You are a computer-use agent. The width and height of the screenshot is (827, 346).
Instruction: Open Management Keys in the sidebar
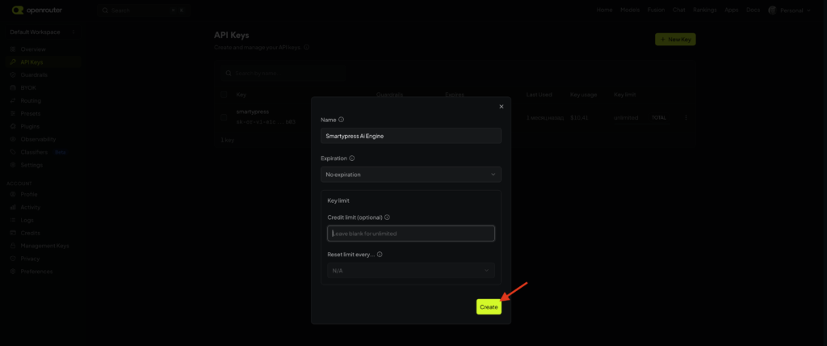(x=44, y=246)
